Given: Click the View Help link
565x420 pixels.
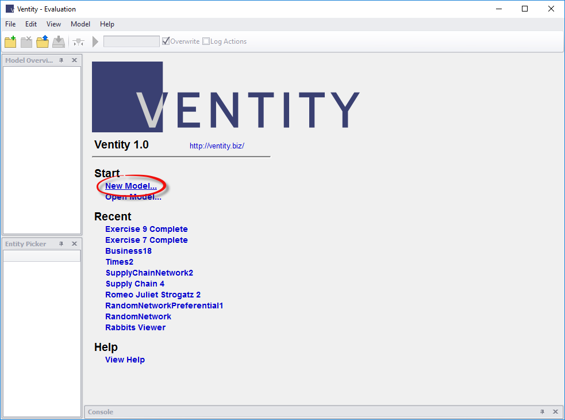Looking at the screenshot, I should click(125, 360).
